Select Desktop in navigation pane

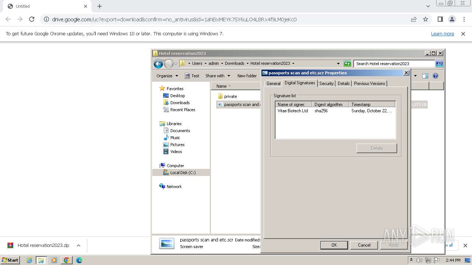pyautogui.click(x=177, y=96)
